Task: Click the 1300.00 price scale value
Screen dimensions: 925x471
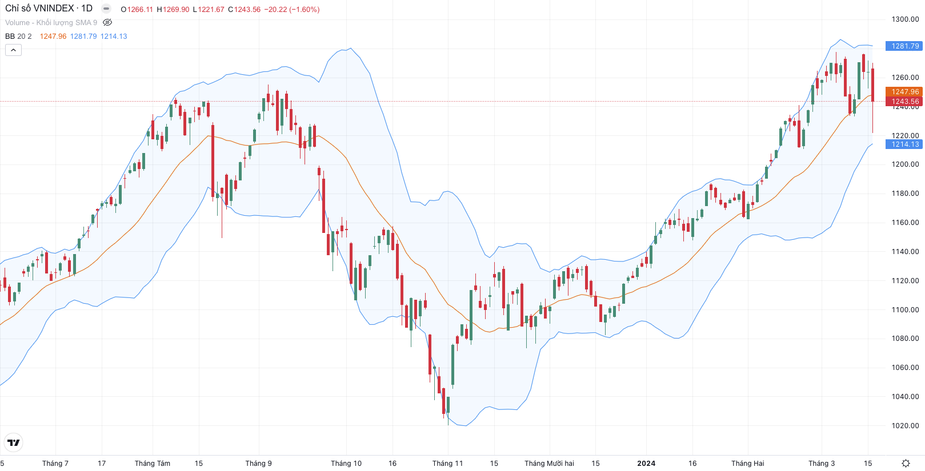Action: 905,19
